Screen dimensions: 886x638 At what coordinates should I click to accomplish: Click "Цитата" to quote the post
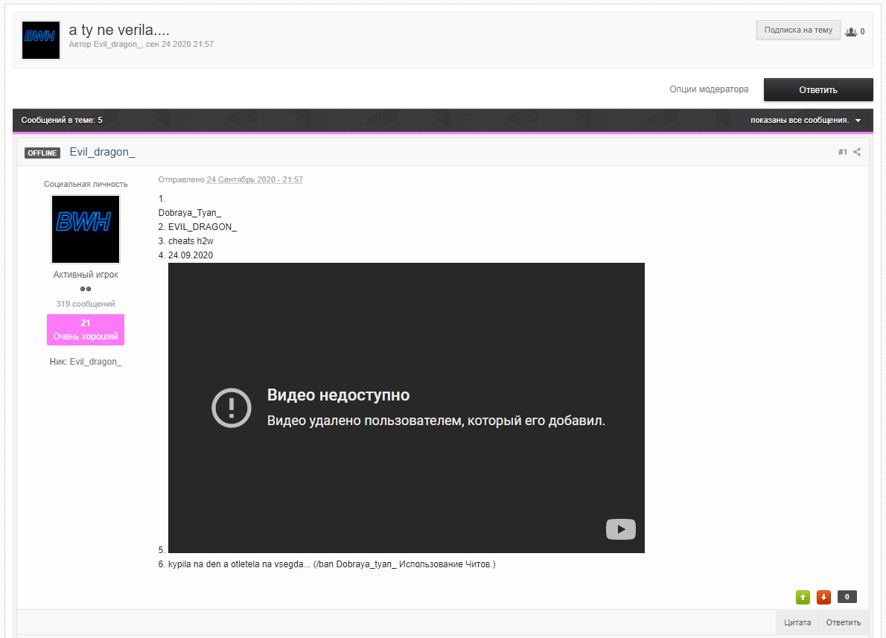coord(797,622)
